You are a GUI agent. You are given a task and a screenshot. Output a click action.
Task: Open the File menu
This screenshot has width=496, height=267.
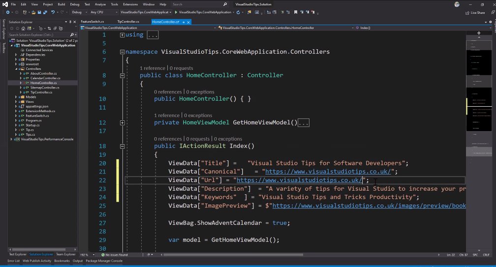click(x=13, y=4)
